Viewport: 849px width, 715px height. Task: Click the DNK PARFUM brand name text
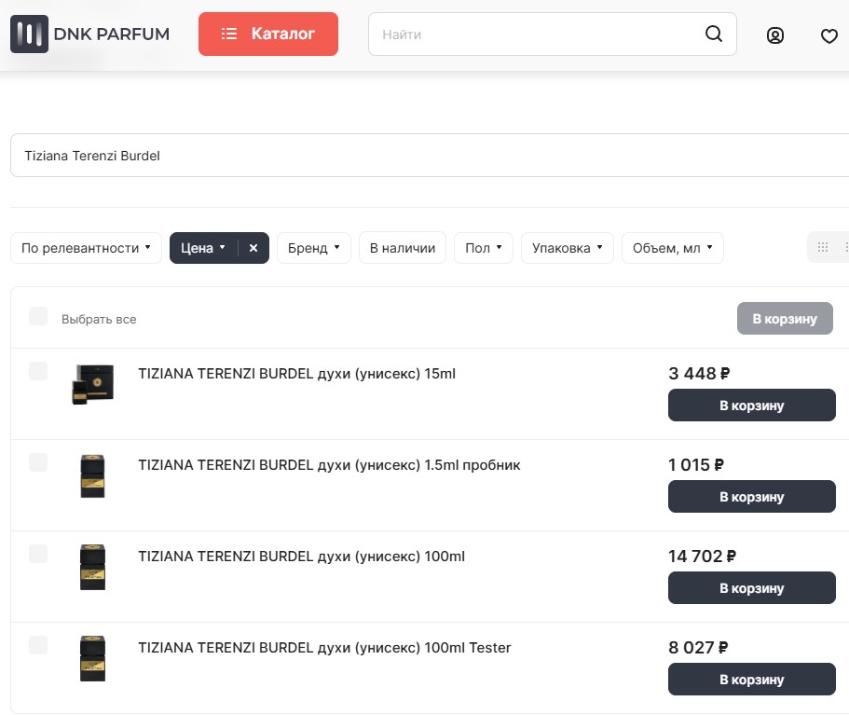point(112,34)
